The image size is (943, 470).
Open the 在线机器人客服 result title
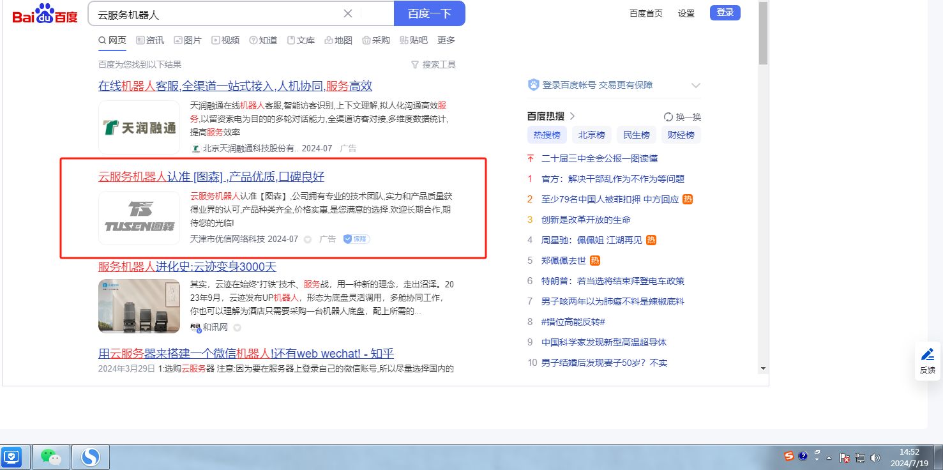pyautogui.click(x=235, y=86)
